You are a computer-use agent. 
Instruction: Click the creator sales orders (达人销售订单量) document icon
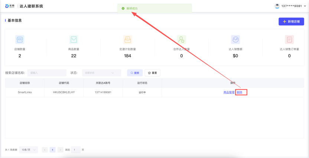pos(289,39)
